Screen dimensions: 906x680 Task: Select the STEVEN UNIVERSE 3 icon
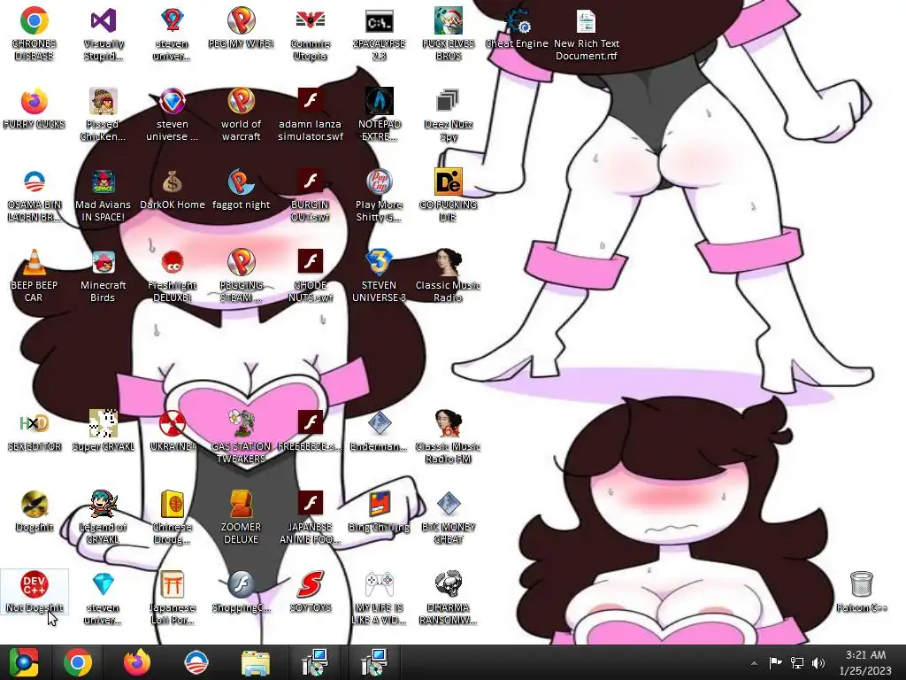pos(379,276)
